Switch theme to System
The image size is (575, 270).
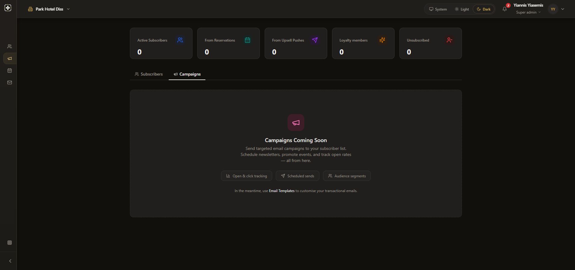click(438, 9)
